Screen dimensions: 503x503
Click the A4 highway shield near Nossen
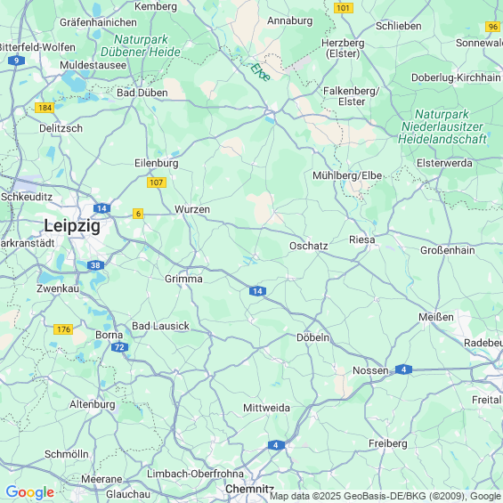[403, 369]
